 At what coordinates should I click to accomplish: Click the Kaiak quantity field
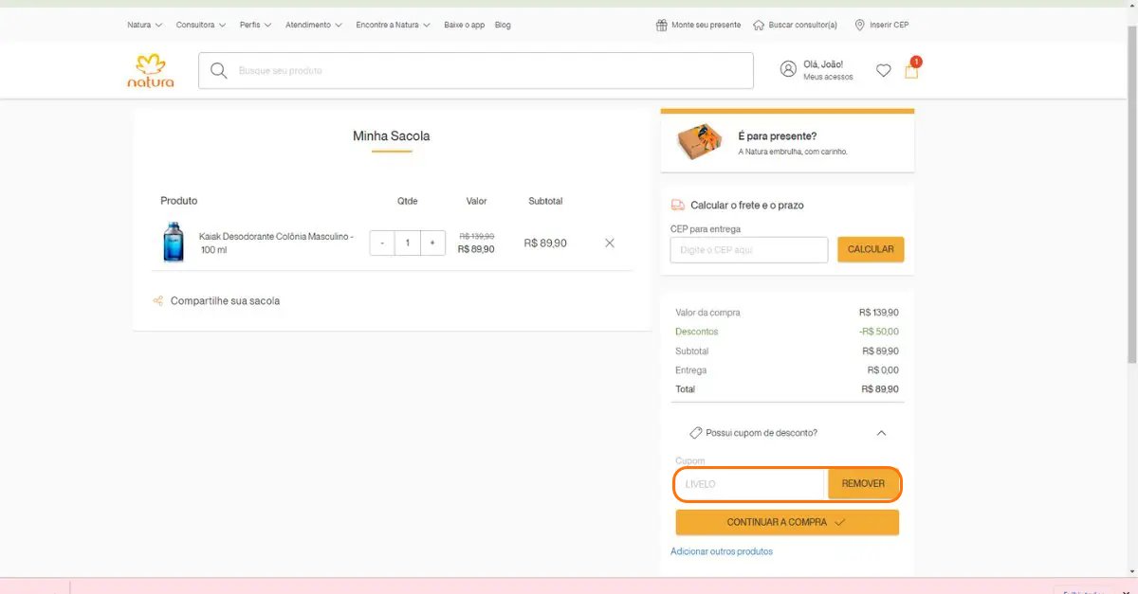(408, 243)
